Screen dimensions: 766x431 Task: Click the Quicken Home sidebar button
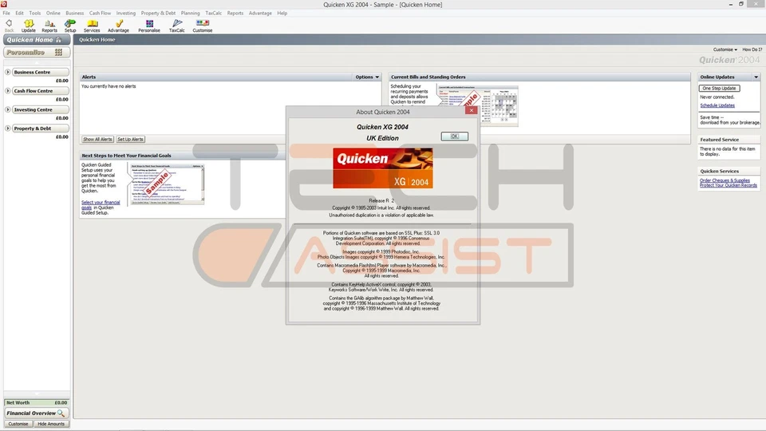tap(37, 40)
